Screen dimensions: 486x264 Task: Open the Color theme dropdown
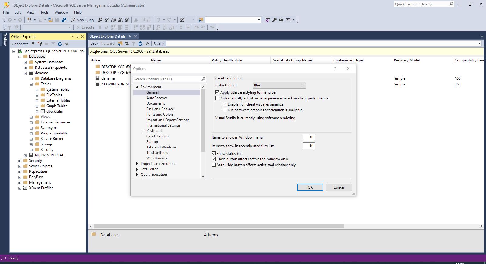pyautogui.click(x=279, y=85)
